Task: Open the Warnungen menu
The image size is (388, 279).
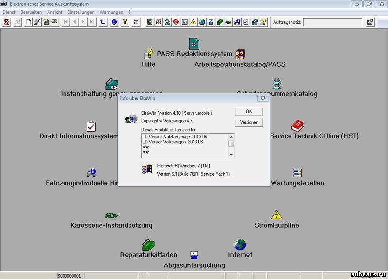Action: (x=112, y=12)
